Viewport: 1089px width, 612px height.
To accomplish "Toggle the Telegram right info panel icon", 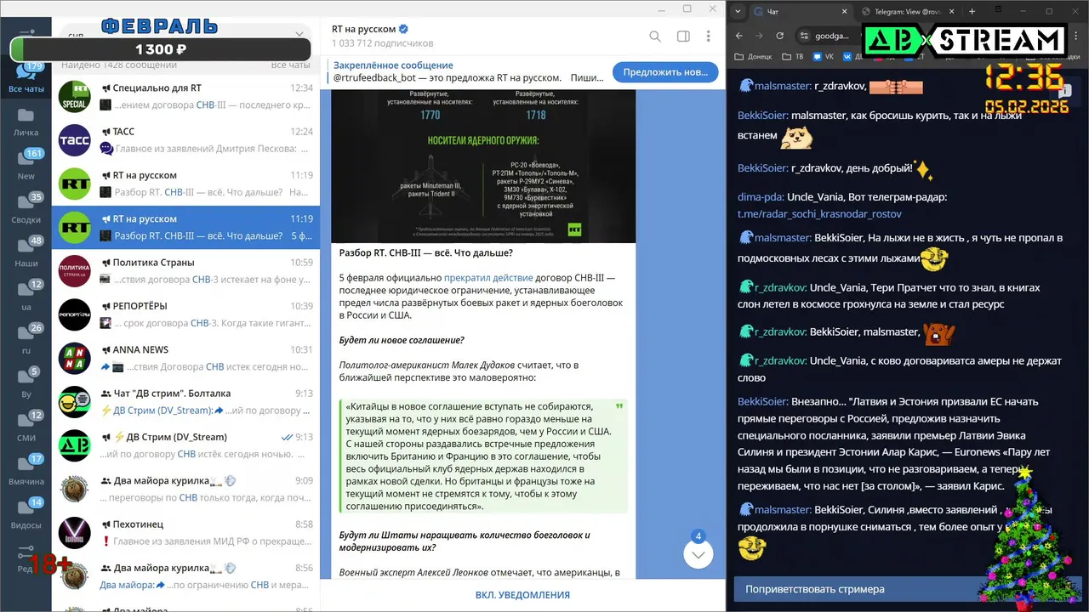I will [682, 37].
